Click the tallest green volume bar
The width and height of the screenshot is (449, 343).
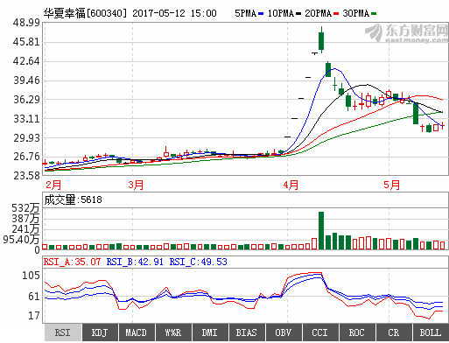pos(321,231)
